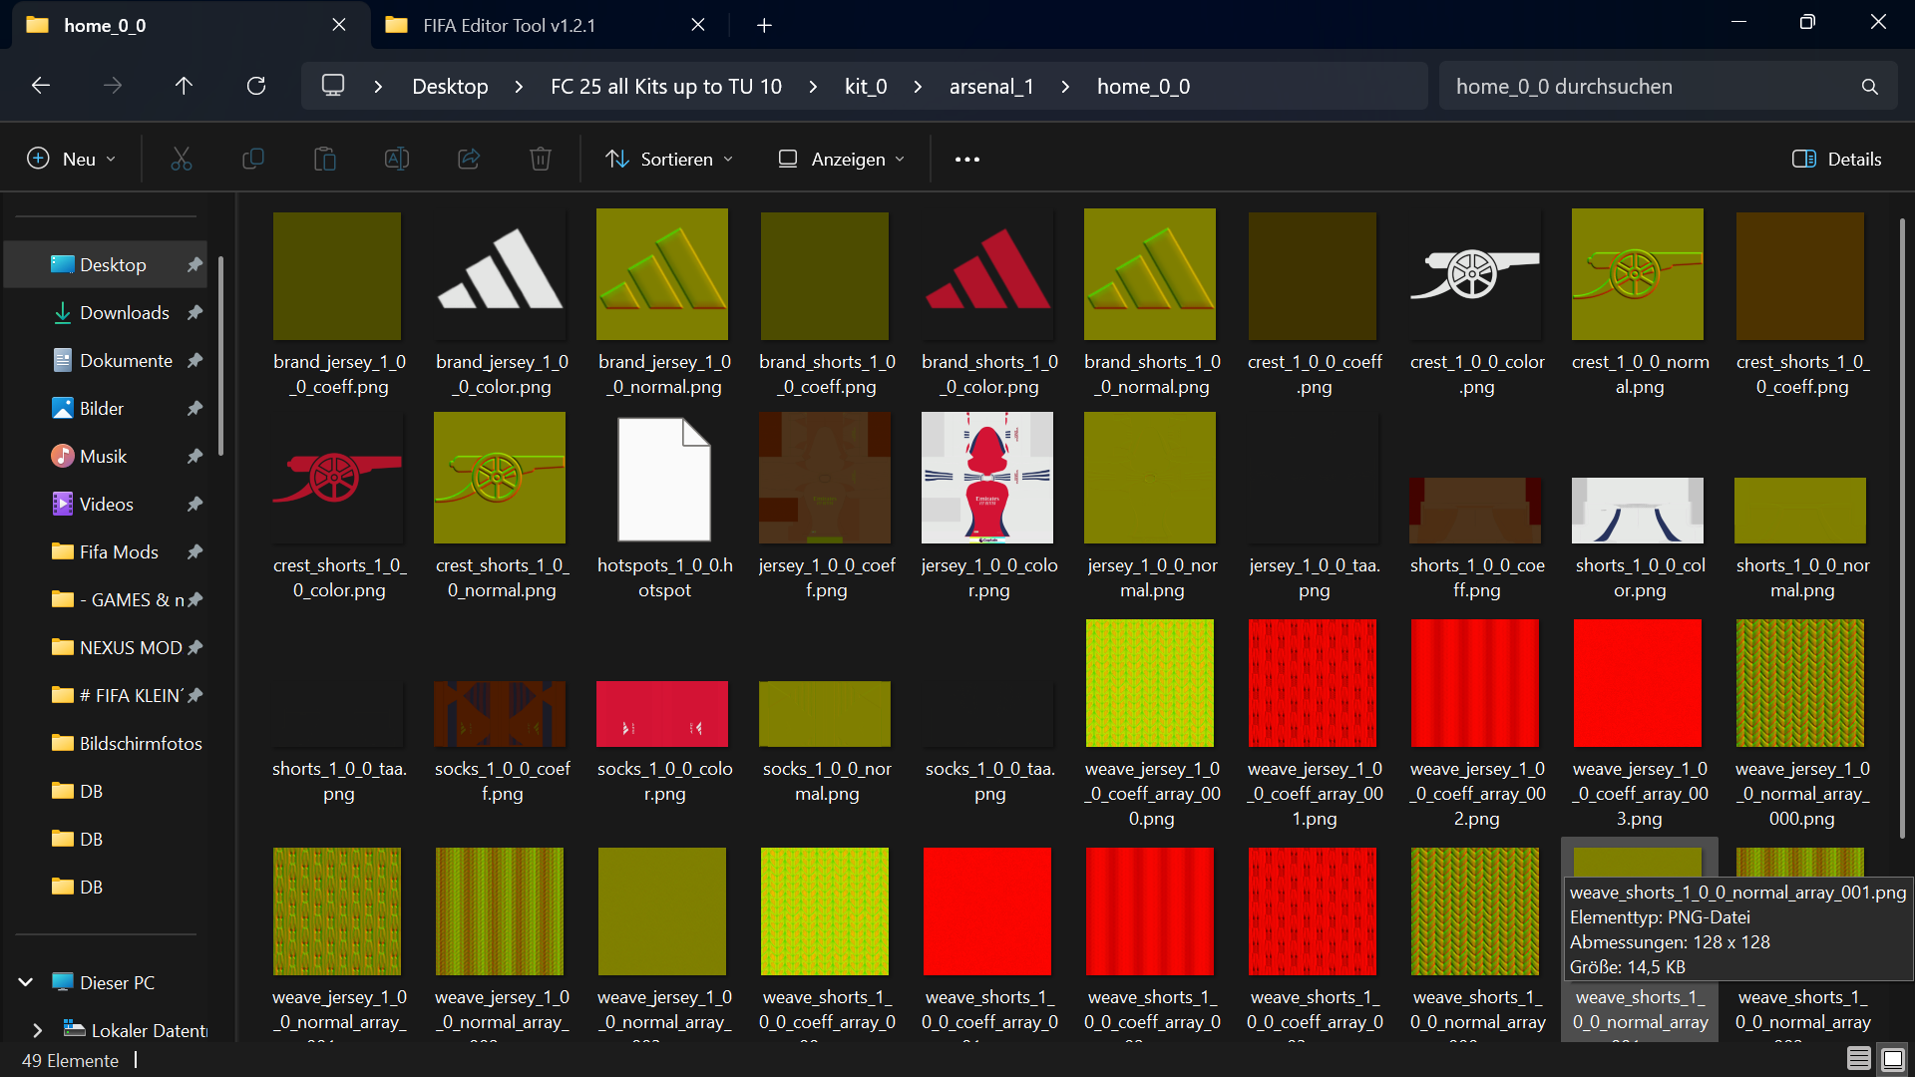Screen dimensions: 1915x1077
Task: Select socks_1_0_0_normal.png thumbnail
Action: (825, 714)
